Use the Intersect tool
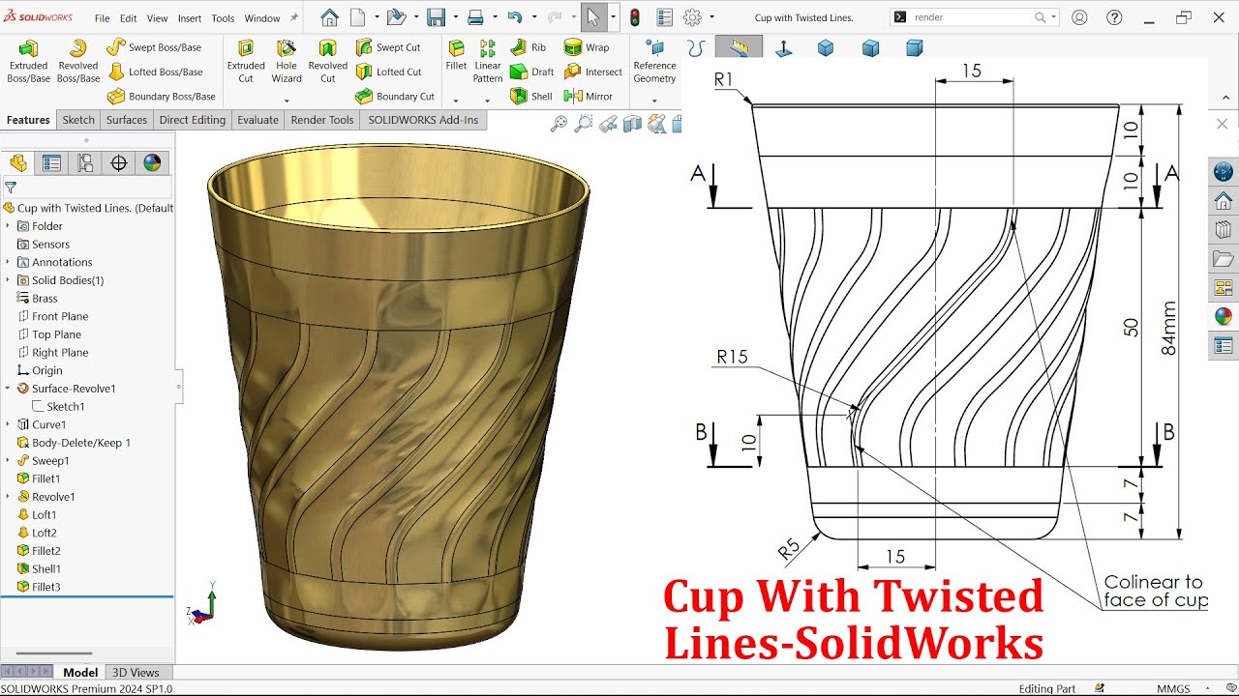Viewport: 1239px width, 696px height. [592, 72]
